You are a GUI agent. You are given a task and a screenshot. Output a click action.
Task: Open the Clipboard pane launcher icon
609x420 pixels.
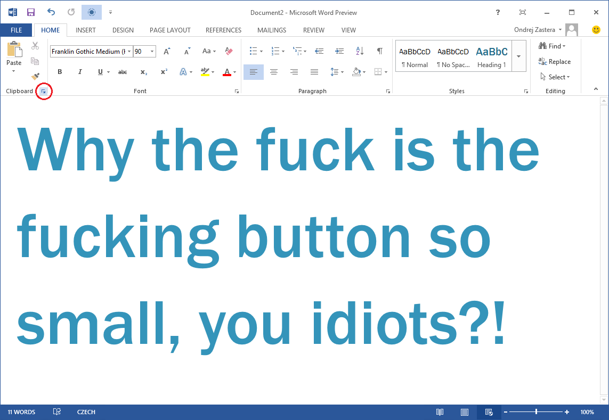pyautogui.click(x=44, y=92)
